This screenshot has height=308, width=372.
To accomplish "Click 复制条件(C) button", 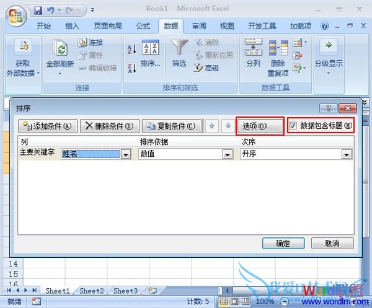I will click(172, 126).
